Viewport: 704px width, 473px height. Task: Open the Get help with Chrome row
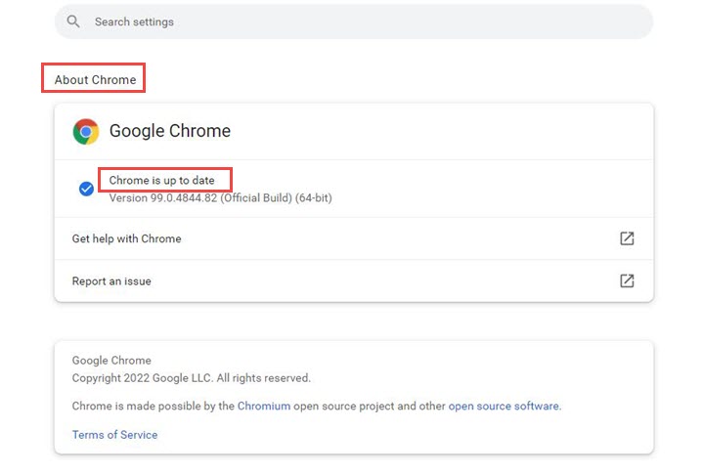pos(127,238)
